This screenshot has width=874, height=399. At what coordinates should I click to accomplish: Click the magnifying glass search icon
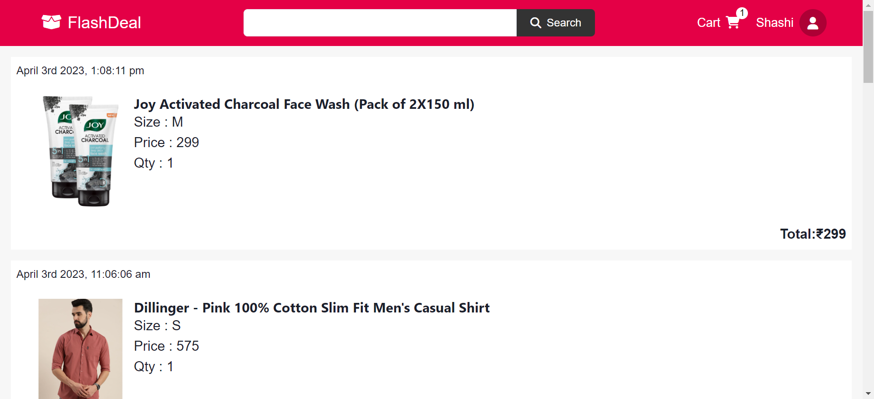[x=536, y=23]
